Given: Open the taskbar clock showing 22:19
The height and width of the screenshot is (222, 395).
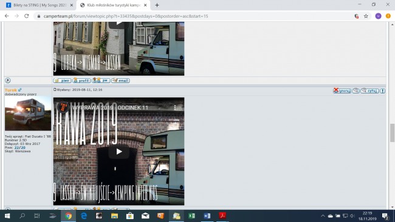Looking at the screenshot, I should click(367, 216).
